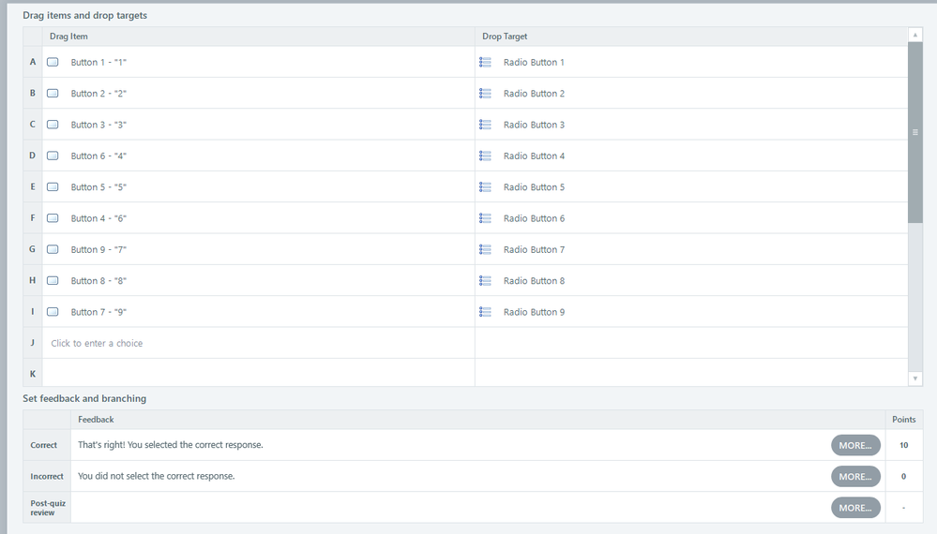937x534 pixels.
Task: Click the button icon beside Button 1 - "1"
Action: [x=53, y=62]
